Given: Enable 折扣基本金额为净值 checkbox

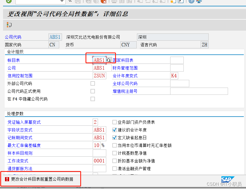Looking at the screenshot, I should click(x=115, y=161).
